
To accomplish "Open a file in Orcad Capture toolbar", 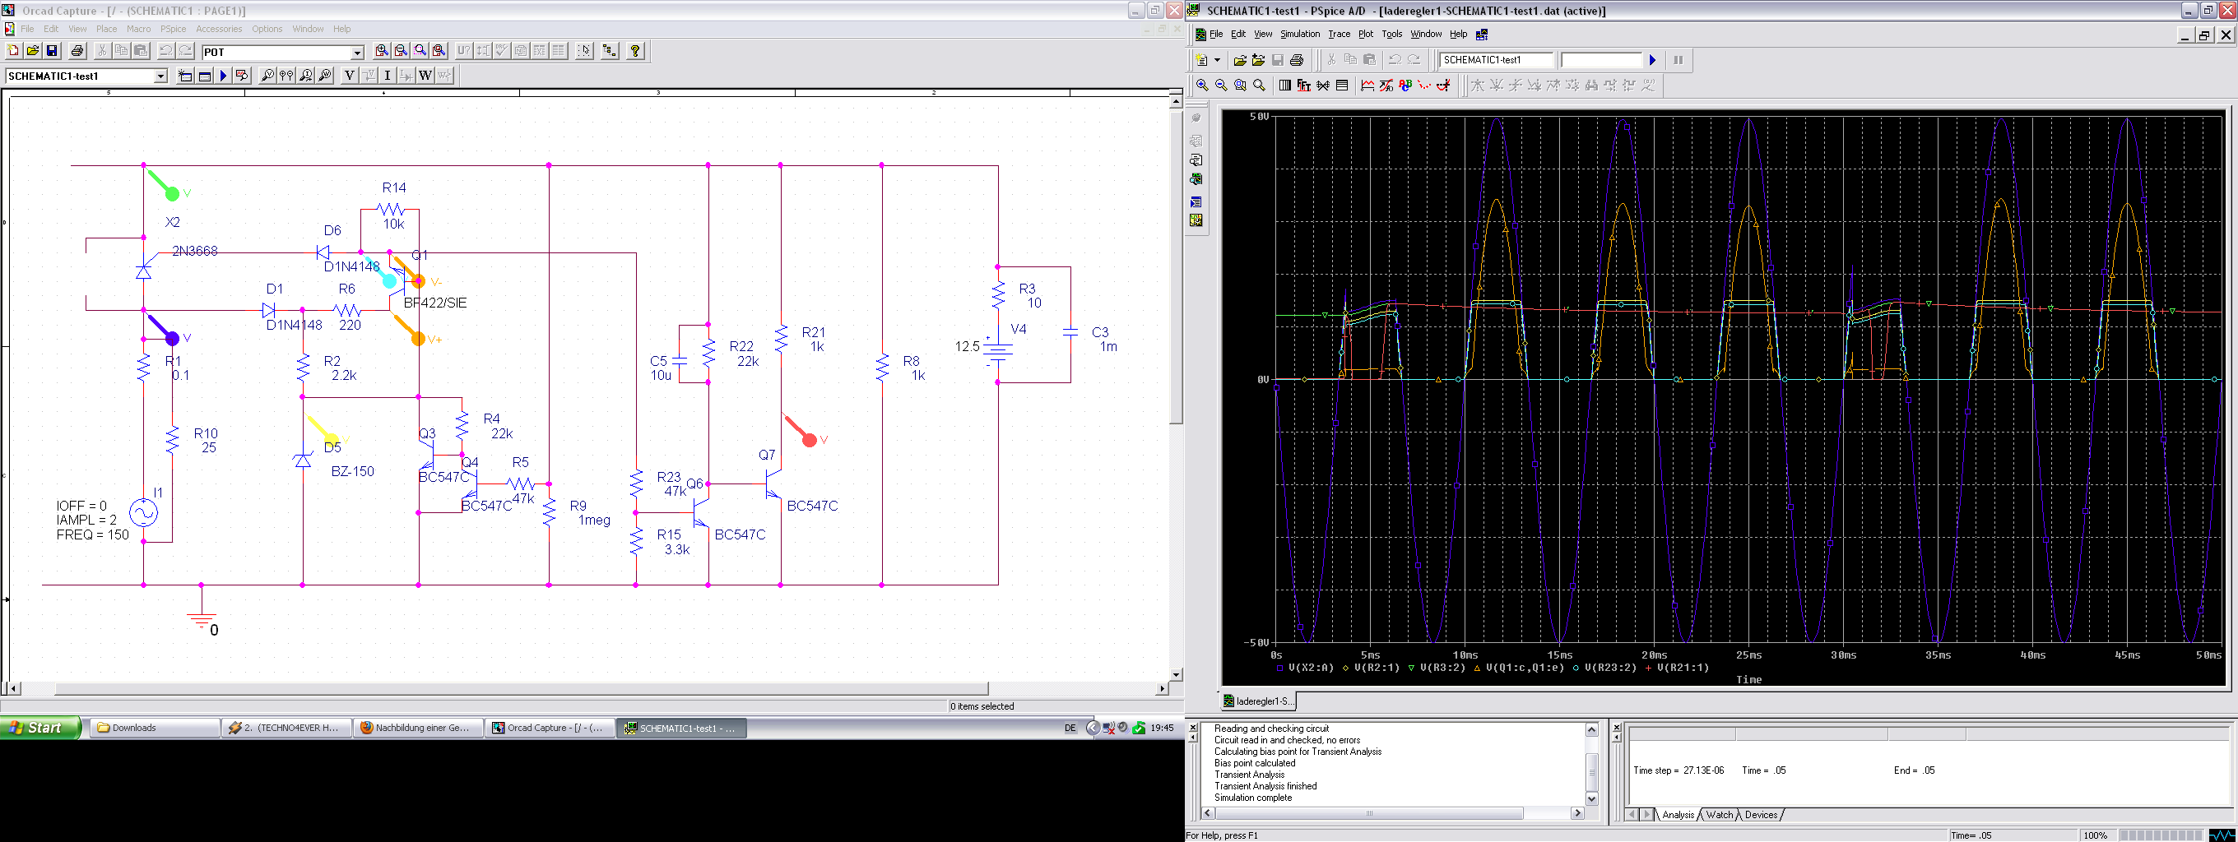I will pyautogui.click(x=33, y=50).
